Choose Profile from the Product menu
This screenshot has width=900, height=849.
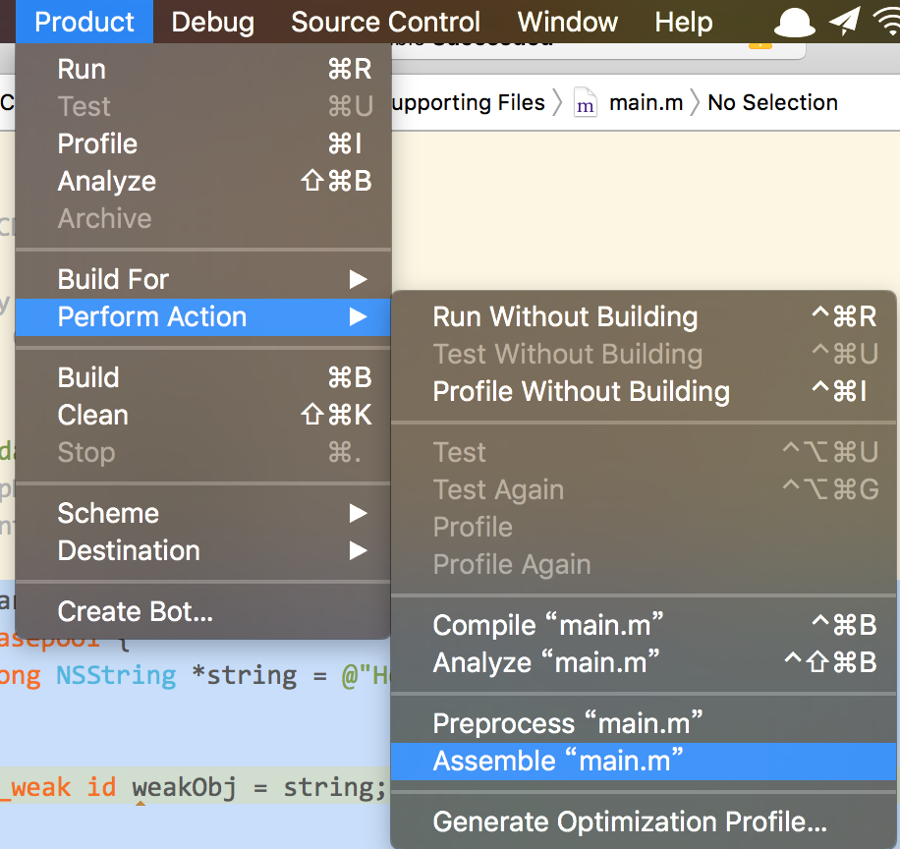point(203,143)
